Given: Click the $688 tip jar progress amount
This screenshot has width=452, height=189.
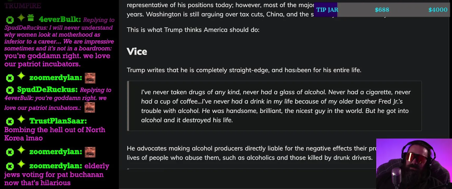Looking at the screenshot, I should point(382,10).
